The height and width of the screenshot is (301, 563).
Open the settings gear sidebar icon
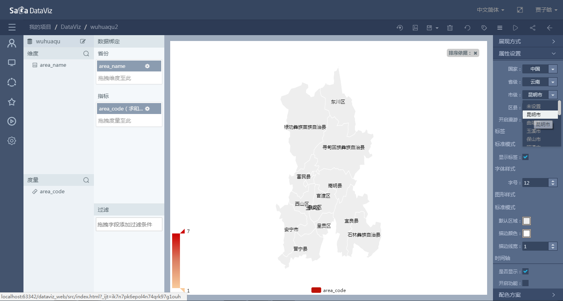[12, 141]
